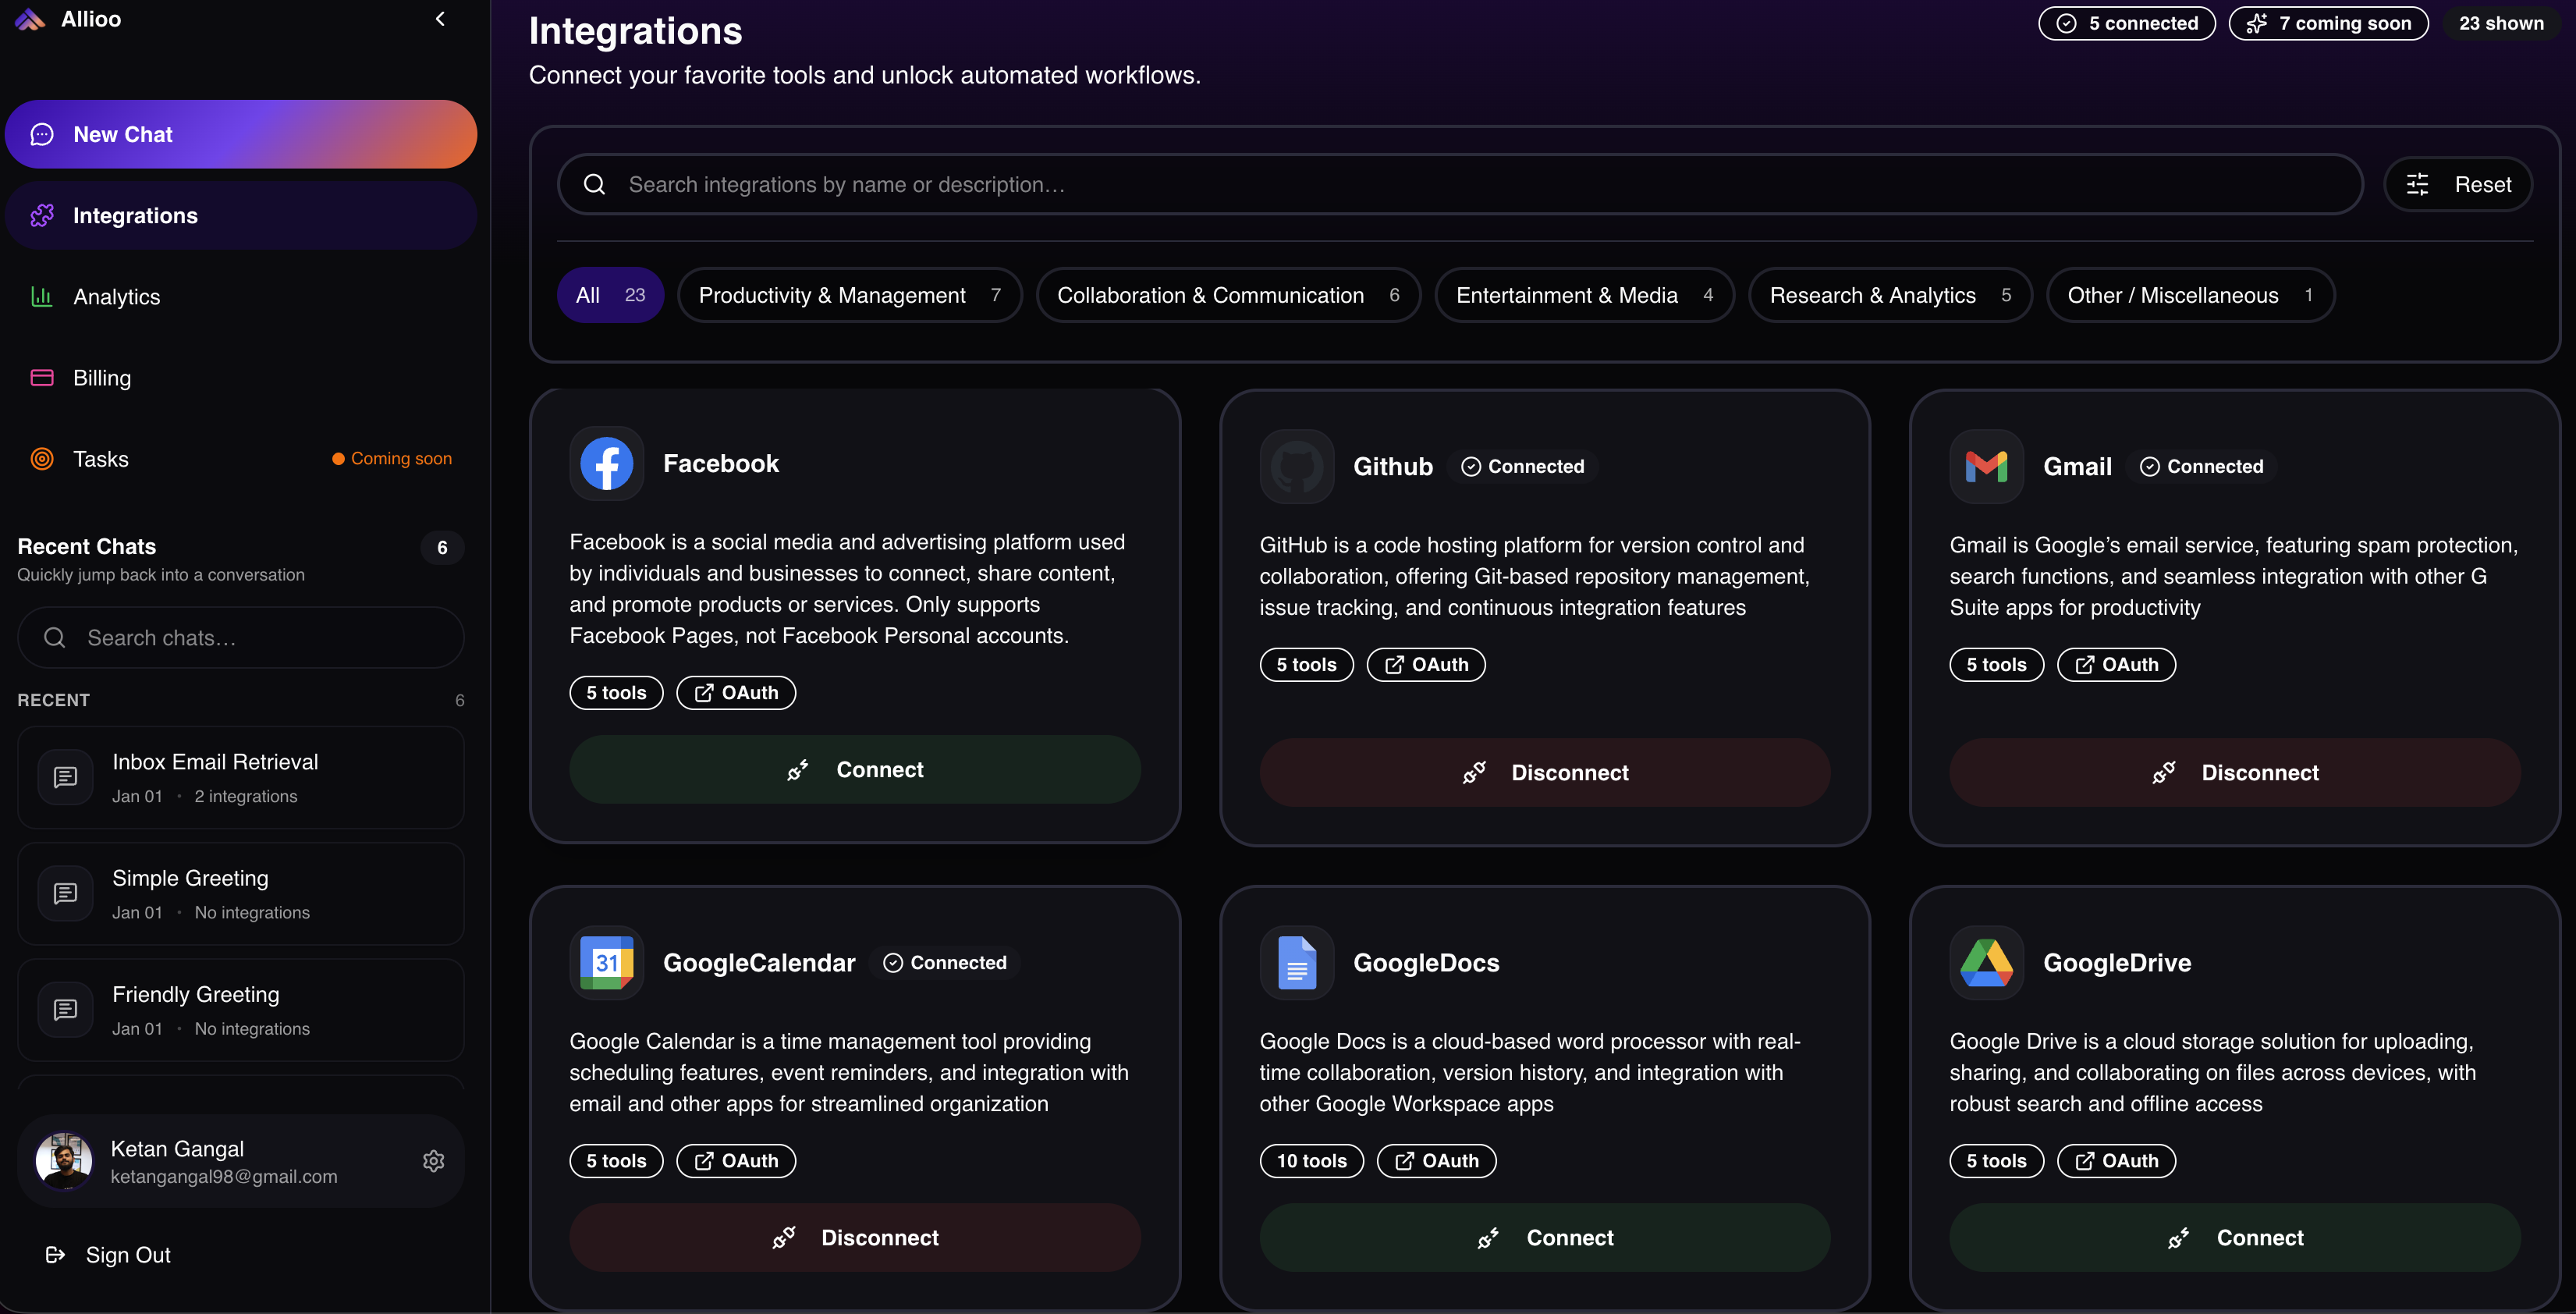The width and height of the screenshot is (2576, 1314).
Task: Reset the integration filters
Action: 2458,185
